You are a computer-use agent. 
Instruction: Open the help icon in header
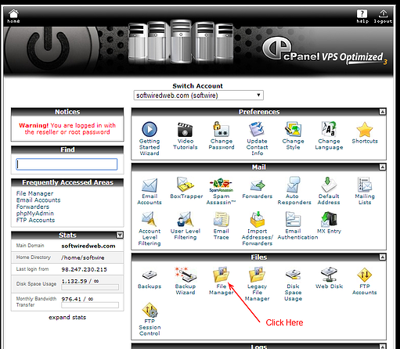pyautogui.click(x=362, y=16)
